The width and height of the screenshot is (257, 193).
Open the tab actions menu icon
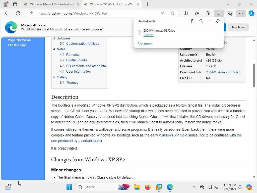(15, 4)
